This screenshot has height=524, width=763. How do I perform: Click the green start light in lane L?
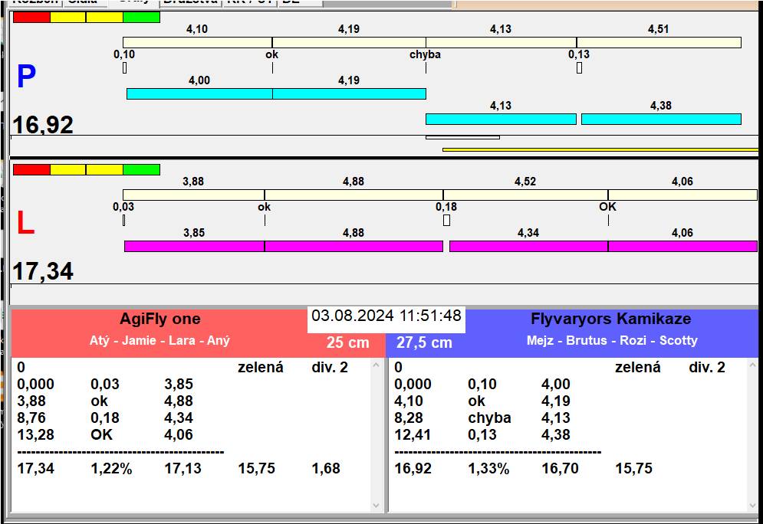141,169
